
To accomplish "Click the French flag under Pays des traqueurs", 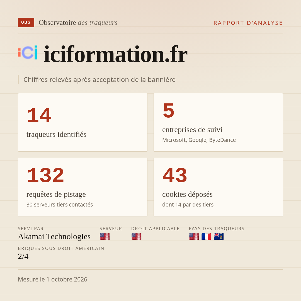I will tap(206, 237).
